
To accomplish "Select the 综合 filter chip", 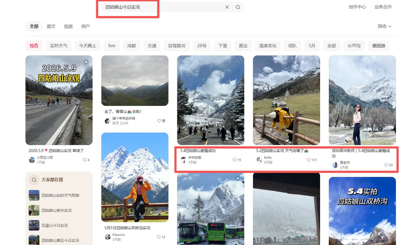I will tap(34, 46).
